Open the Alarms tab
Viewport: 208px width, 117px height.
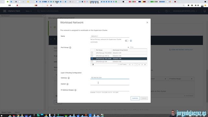17,112
